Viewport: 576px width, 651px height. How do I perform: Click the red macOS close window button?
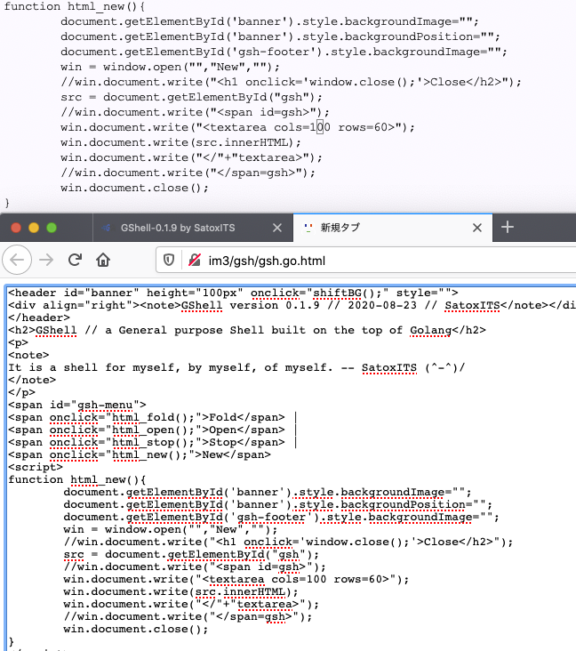click(15, 228)
